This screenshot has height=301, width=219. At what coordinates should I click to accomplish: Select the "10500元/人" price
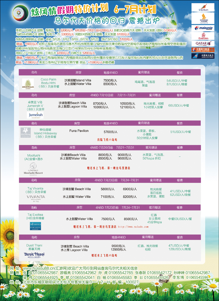coord(127,104)
